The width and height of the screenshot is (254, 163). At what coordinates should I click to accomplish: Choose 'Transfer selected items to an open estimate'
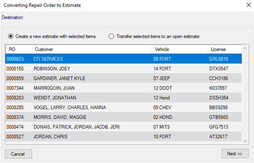[x=112, y=36]
